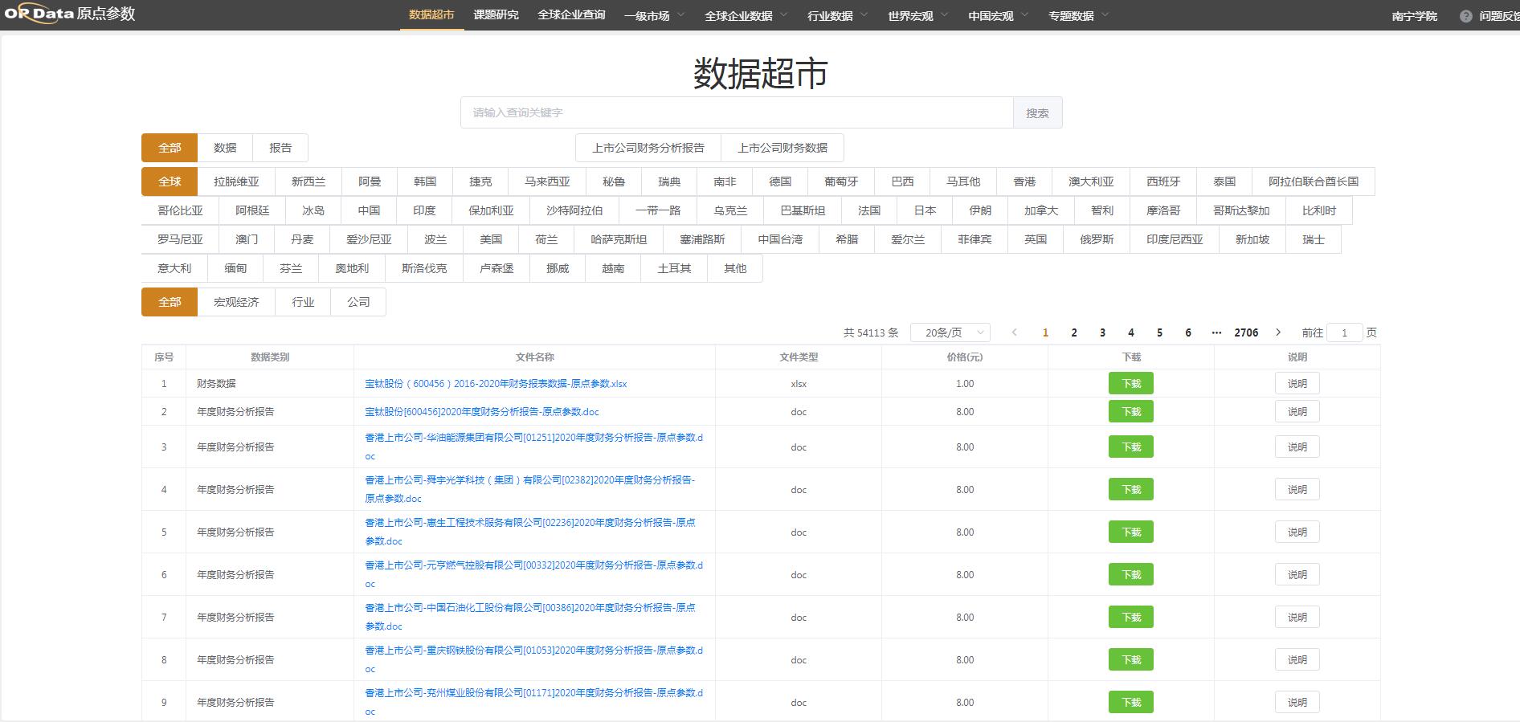
Task: Go to next page using right arrow
Action: (x=1278, y=332)
